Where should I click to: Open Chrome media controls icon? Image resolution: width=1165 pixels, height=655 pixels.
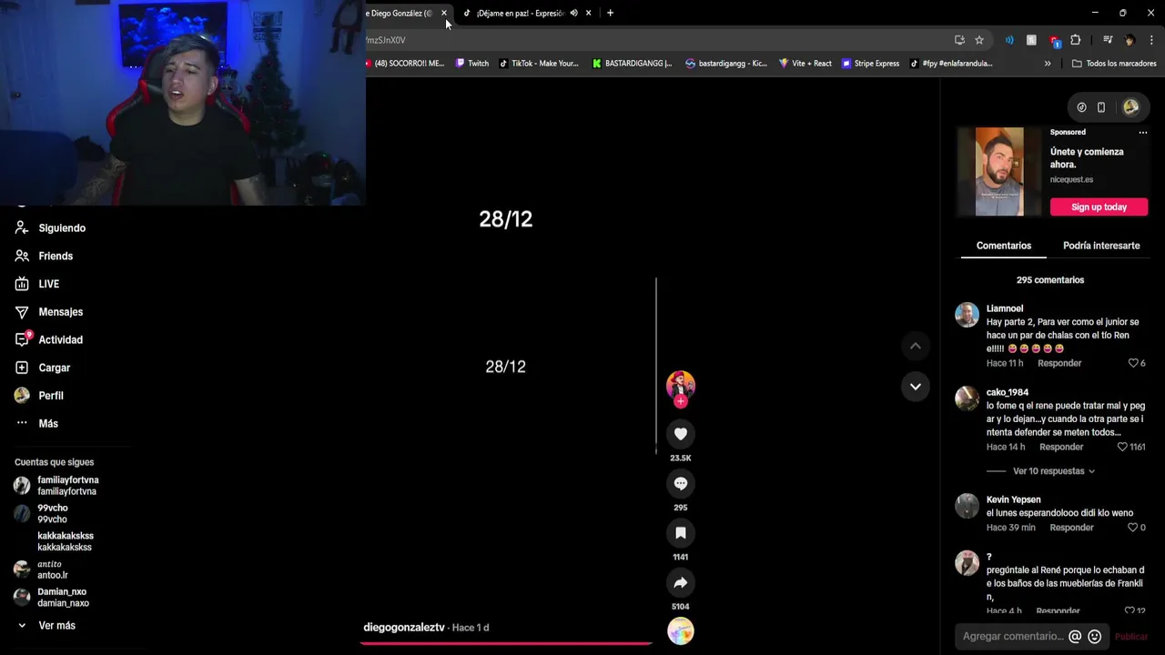point(1108,40)
